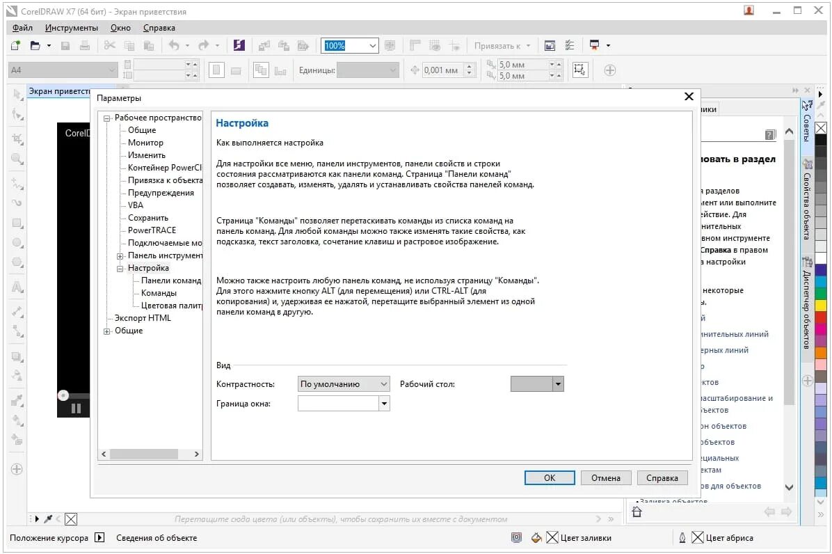Open the Рабочий стол color dropdown
Screen dimensions: 832x554
point(558,383)
